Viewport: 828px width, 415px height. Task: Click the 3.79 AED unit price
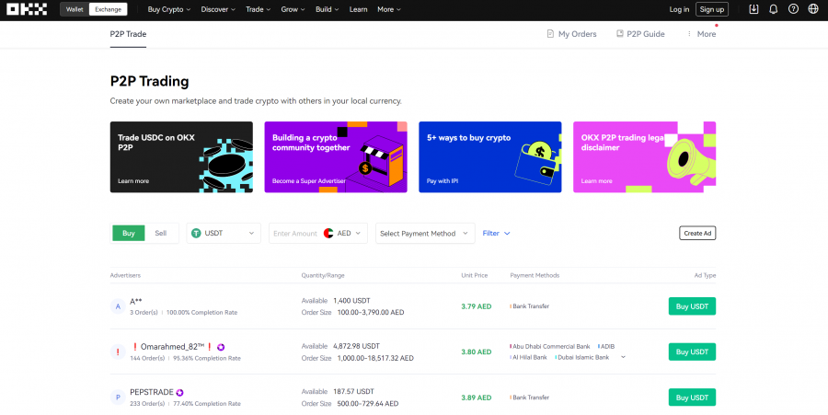pyautogui.click(x=476, y=306)
